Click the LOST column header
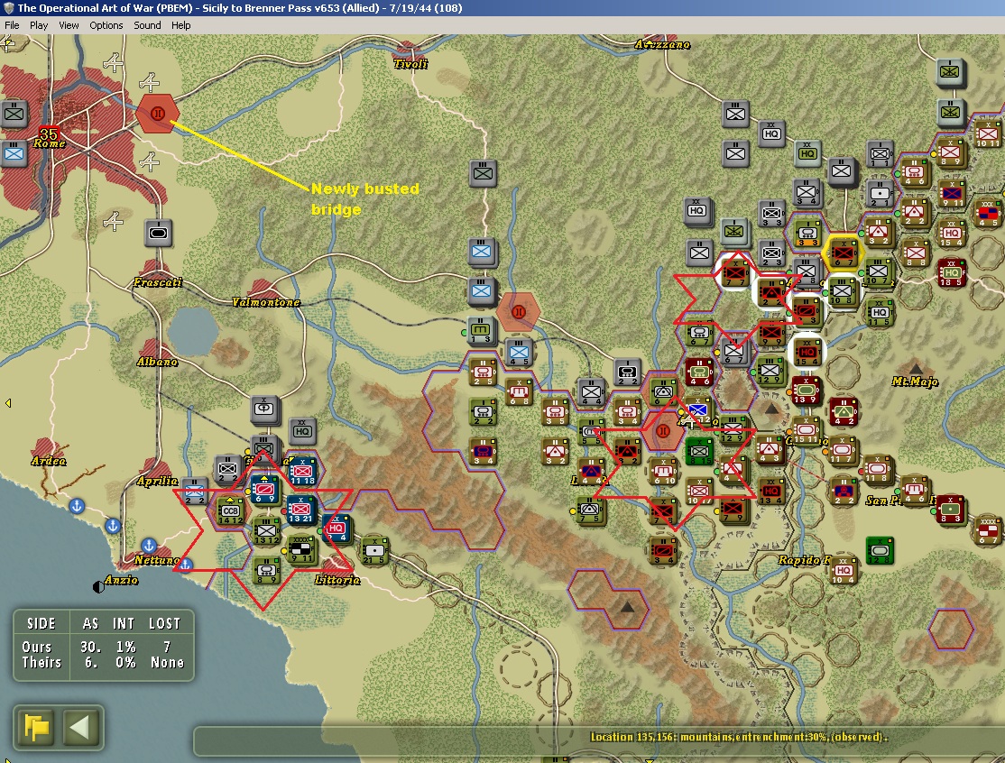The width and height of the screenshot is (1005, 763). coord(165,623)
